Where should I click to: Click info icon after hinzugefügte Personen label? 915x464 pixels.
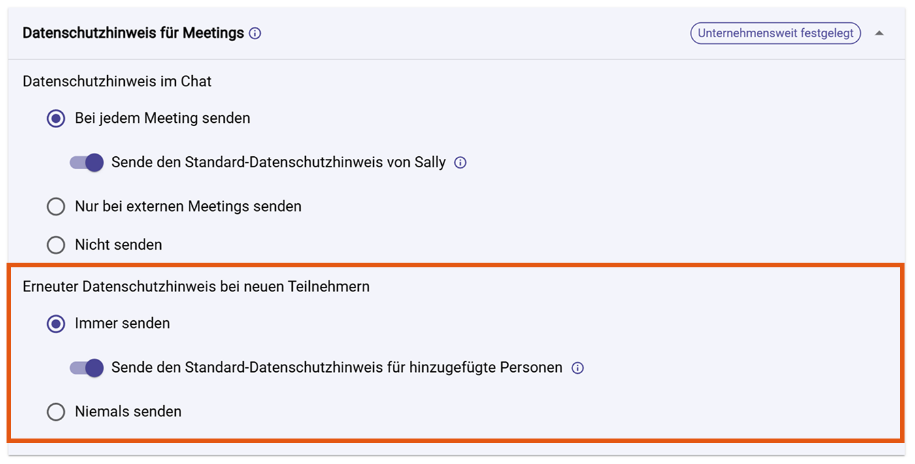click(x=577, y=368)
